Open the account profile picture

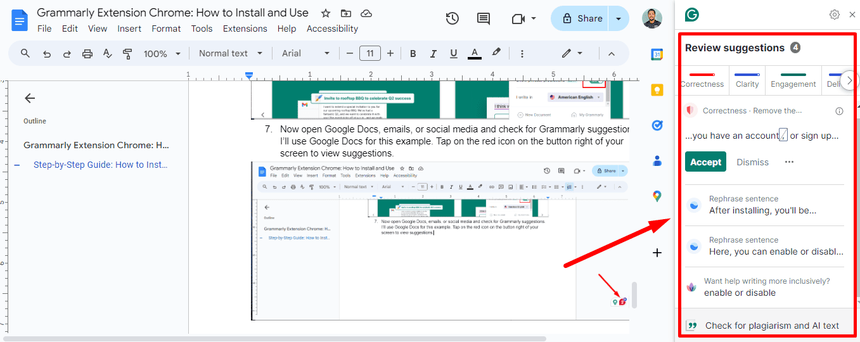pyautogui.click(x=651, y=19)
